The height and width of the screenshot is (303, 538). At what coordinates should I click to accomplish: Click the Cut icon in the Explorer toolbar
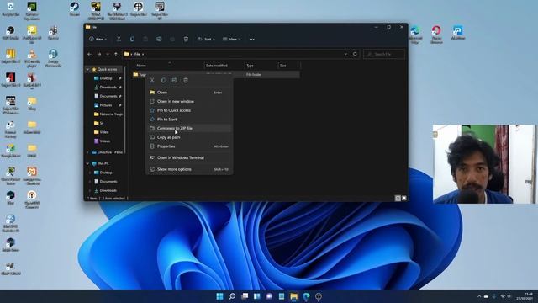(x=119, y=40)
